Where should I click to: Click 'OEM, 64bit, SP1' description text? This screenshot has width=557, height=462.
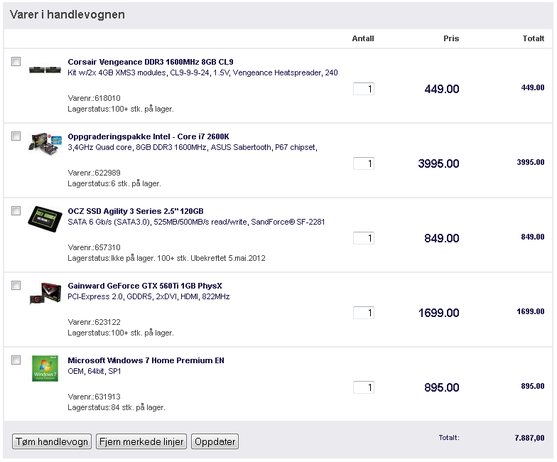(94, 371)
